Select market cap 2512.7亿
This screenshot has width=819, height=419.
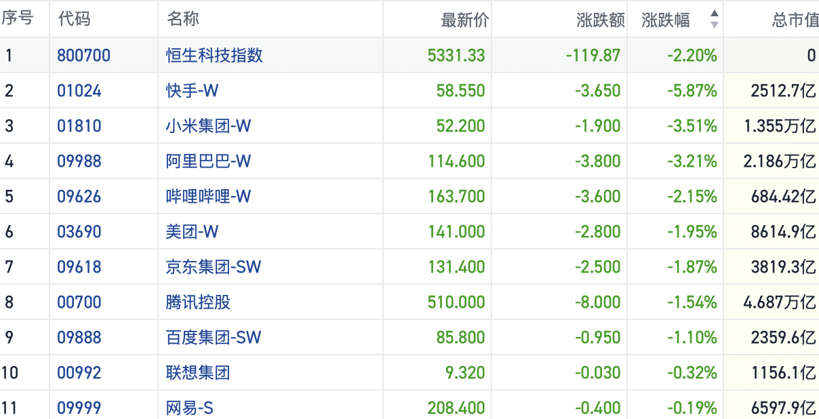click(783, 90)
